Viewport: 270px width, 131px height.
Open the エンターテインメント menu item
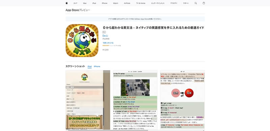[x=158, y=3]
